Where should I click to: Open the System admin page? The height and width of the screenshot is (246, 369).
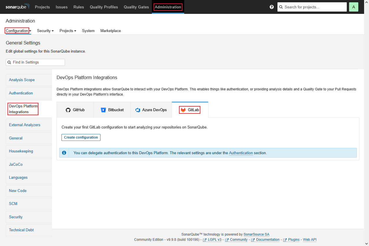click(88, 31)
